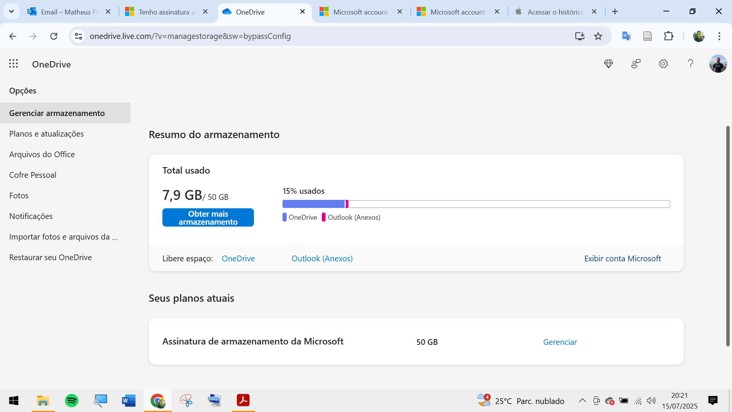Open Microsoft Word from the taskbar
This screenshot has width=732, height=412.
[x=129, y=401]
